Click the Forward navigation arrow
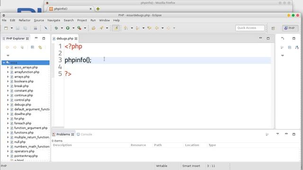Viewport: 303px width, 170px height. [x=169, y=28]
